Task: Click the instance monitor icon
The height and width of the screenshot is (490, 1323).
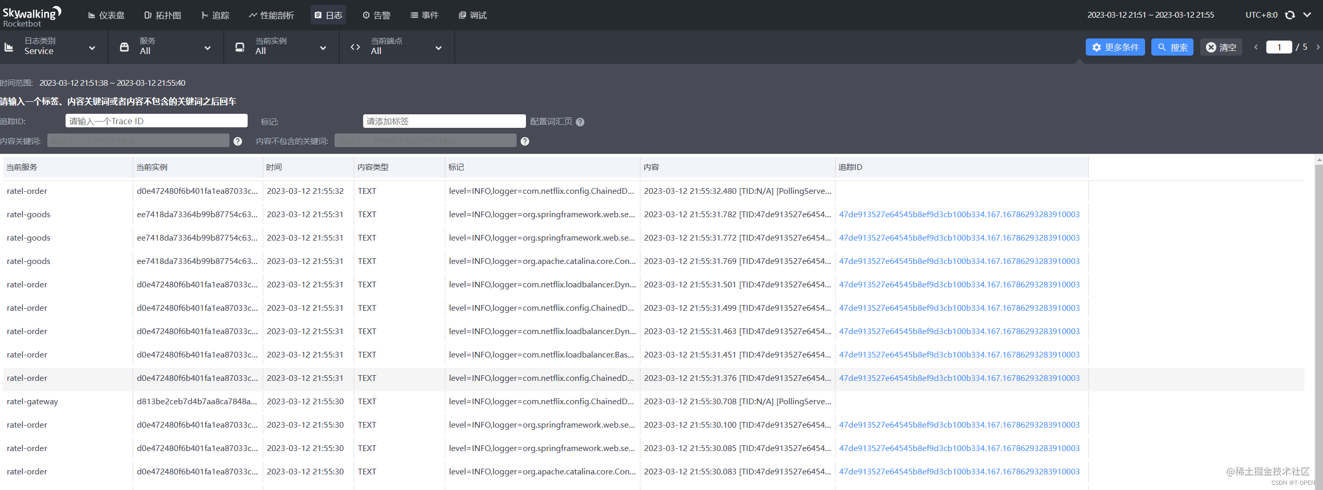Action: (240, 47)
